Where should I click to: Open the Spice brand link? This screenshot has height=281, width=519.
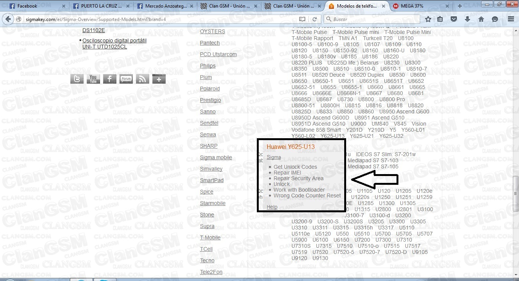click(206, 192)
